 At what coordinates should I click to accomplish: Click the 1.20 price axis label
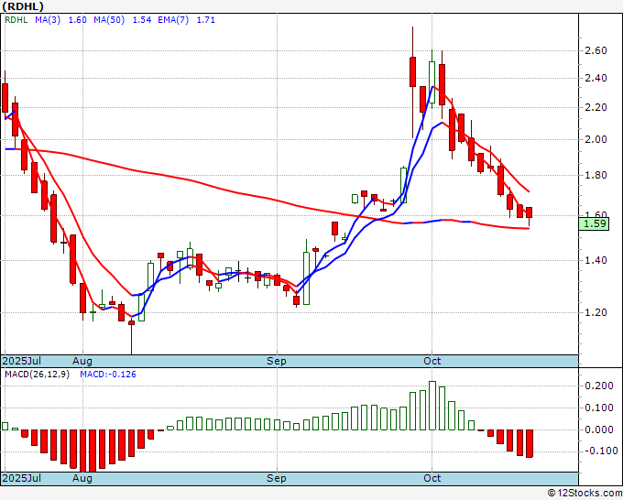tap(596, 312)
